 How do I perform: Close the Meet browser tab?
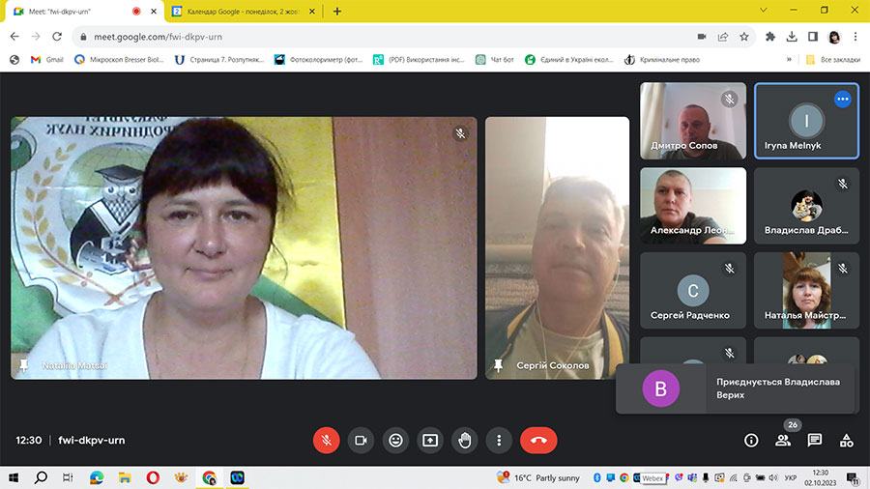click(x=154, y=11)
